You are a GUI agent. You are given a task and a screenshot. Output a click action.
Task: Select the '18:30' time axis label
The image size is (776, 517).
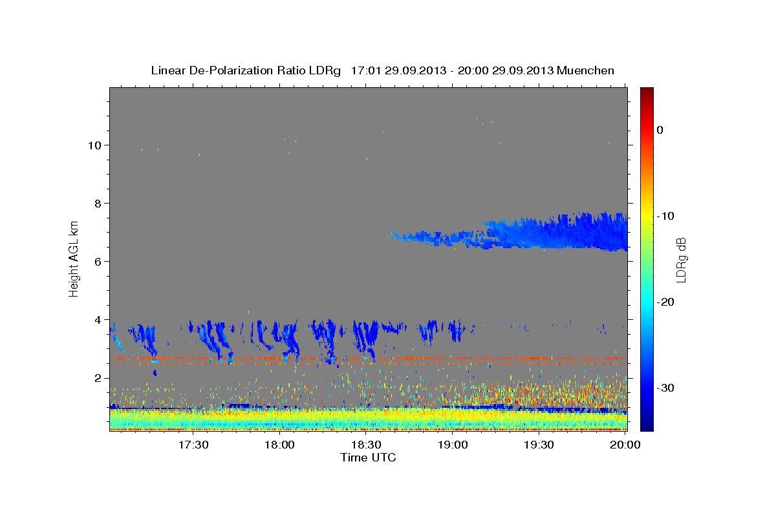(x=367, y=445)
